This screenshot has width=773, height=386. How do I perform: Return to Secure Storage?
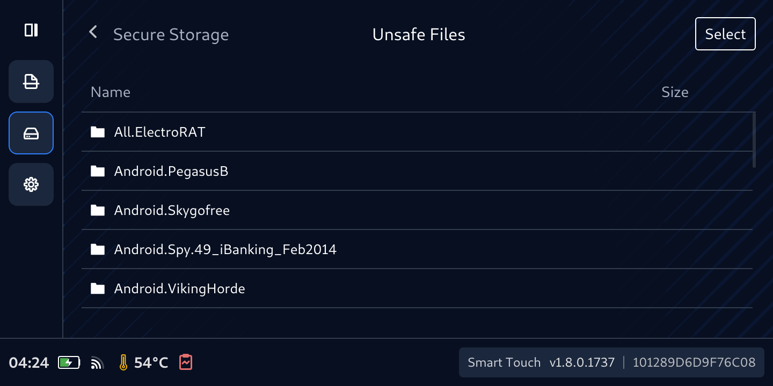(x=171, y=35)
